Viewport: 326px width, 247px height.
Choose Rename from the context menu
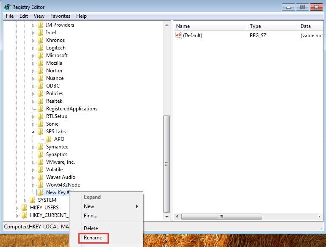[x=93, y=238]
